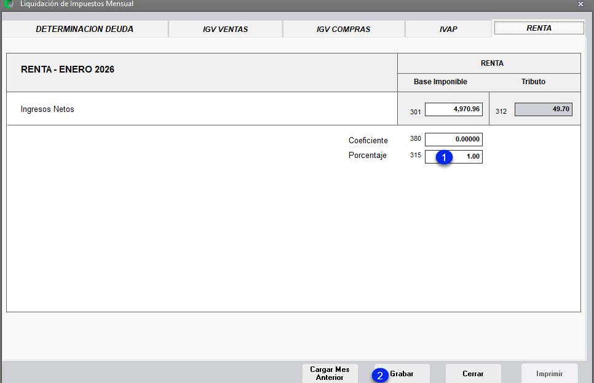Viewport: 594px width, 383px height.
Task: Click the Imprimir button
Action: pyautogui.click(x=549, y=374)
